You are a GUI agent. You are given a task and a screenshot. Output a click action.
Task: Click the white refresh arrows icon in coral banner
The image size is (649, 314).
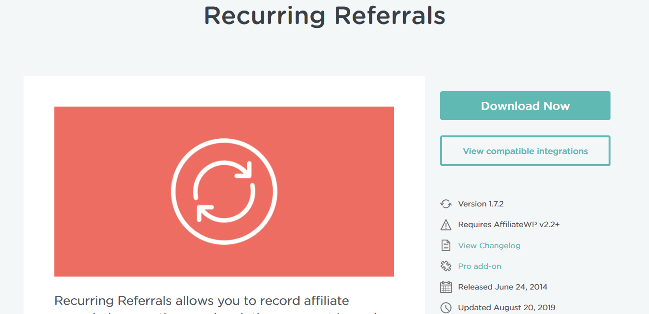pyautogui.click(x=224, y=192)
